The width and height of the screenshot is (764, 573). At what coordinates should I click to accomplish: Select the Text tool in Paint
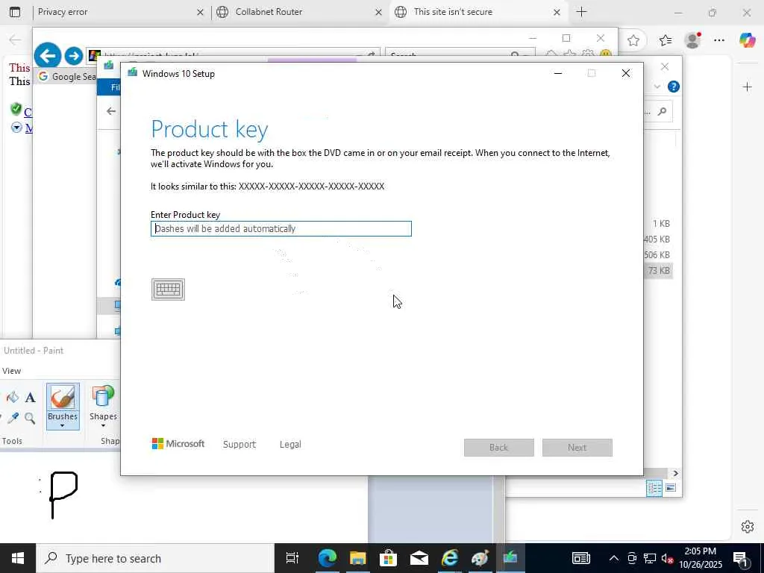[x=30, y=398]
